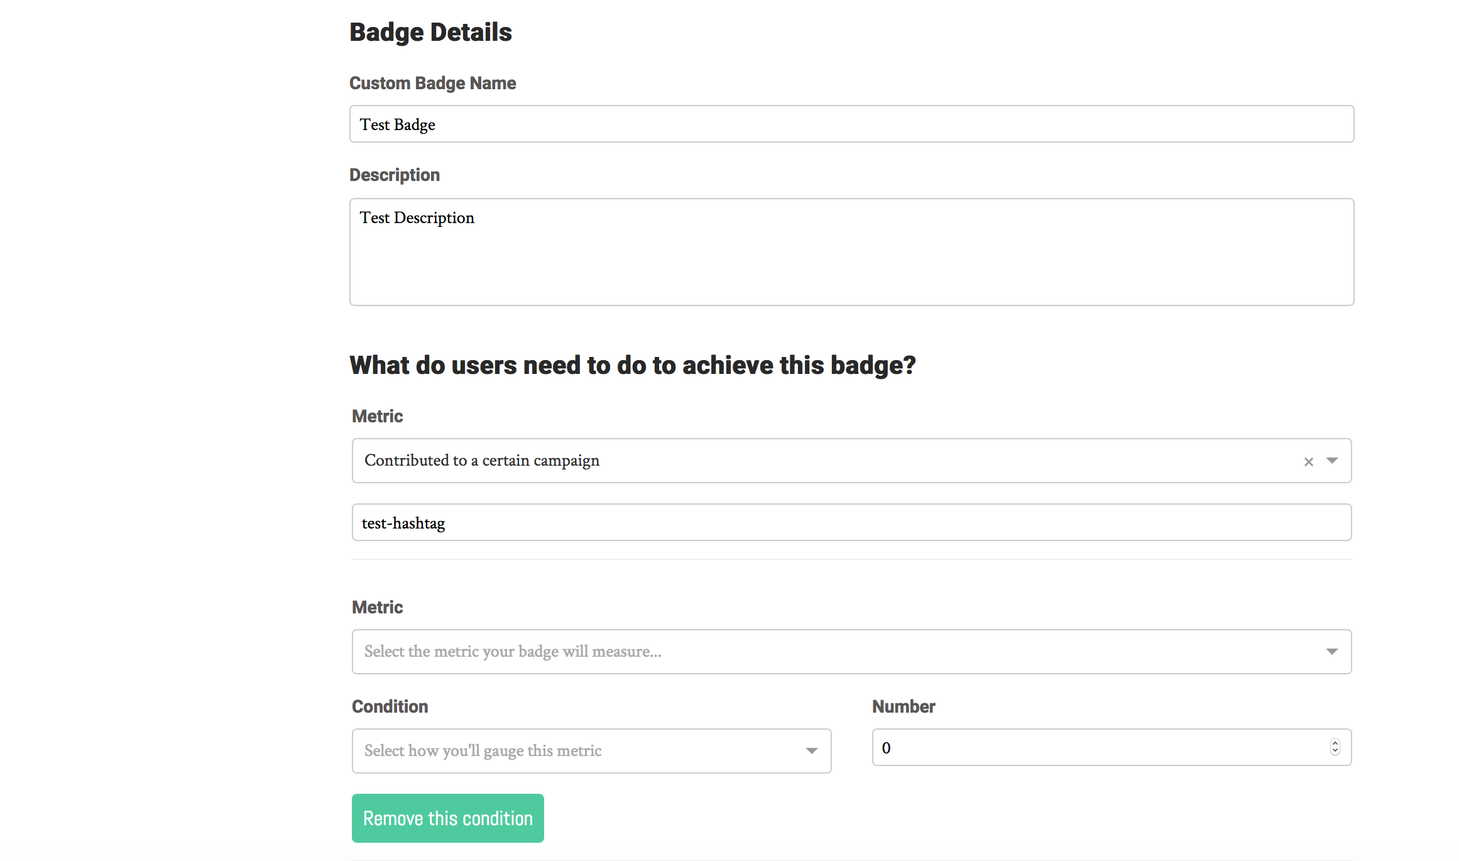Focus the Custom Badge Name field
The width and height of the screenshot is (1459, 861).
[x=852, y=124]
